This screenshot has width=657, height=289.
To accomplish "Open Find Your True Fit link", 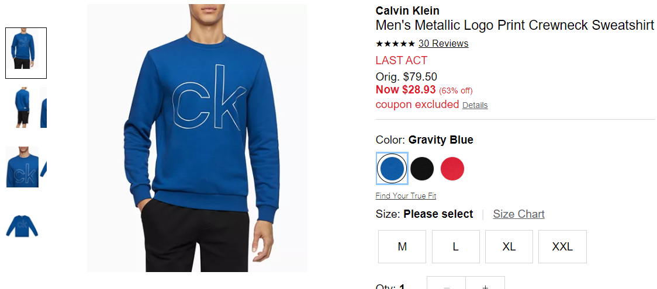I will pyautogui.click(x=406, y=196).
